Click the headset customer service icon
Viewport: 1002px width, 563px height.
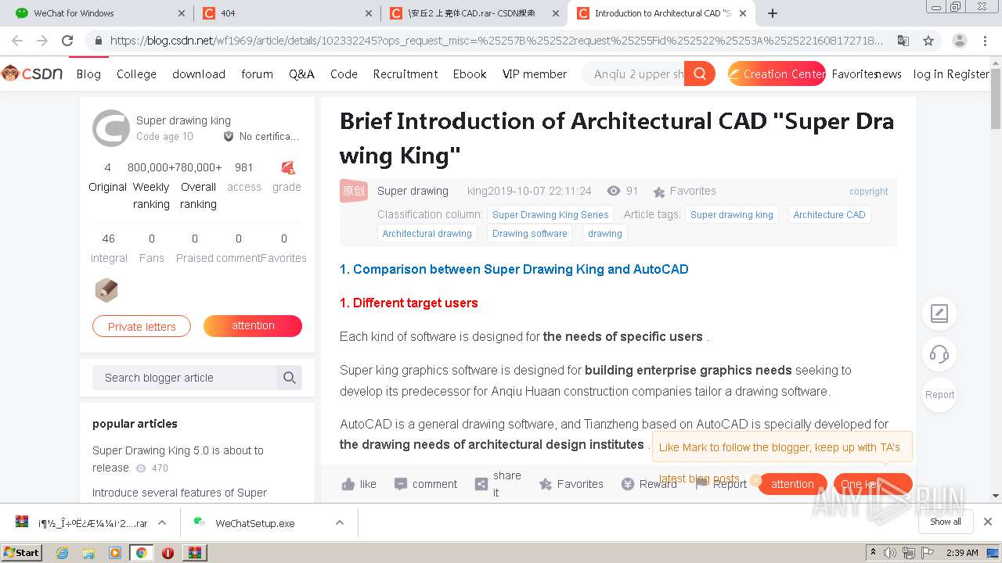click(939, 354)
